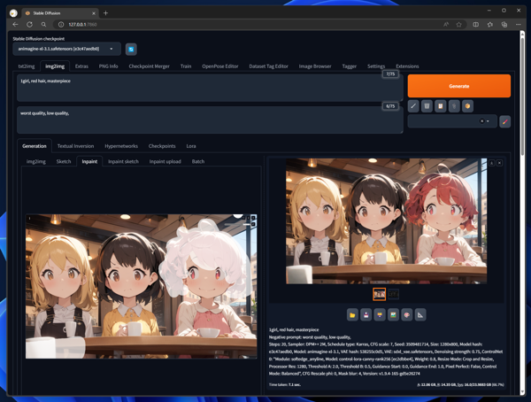The image size is (531, 402).
Task: Expand the styles dropdown arrow
Action: pyautogui.click(x=488, y=121)
